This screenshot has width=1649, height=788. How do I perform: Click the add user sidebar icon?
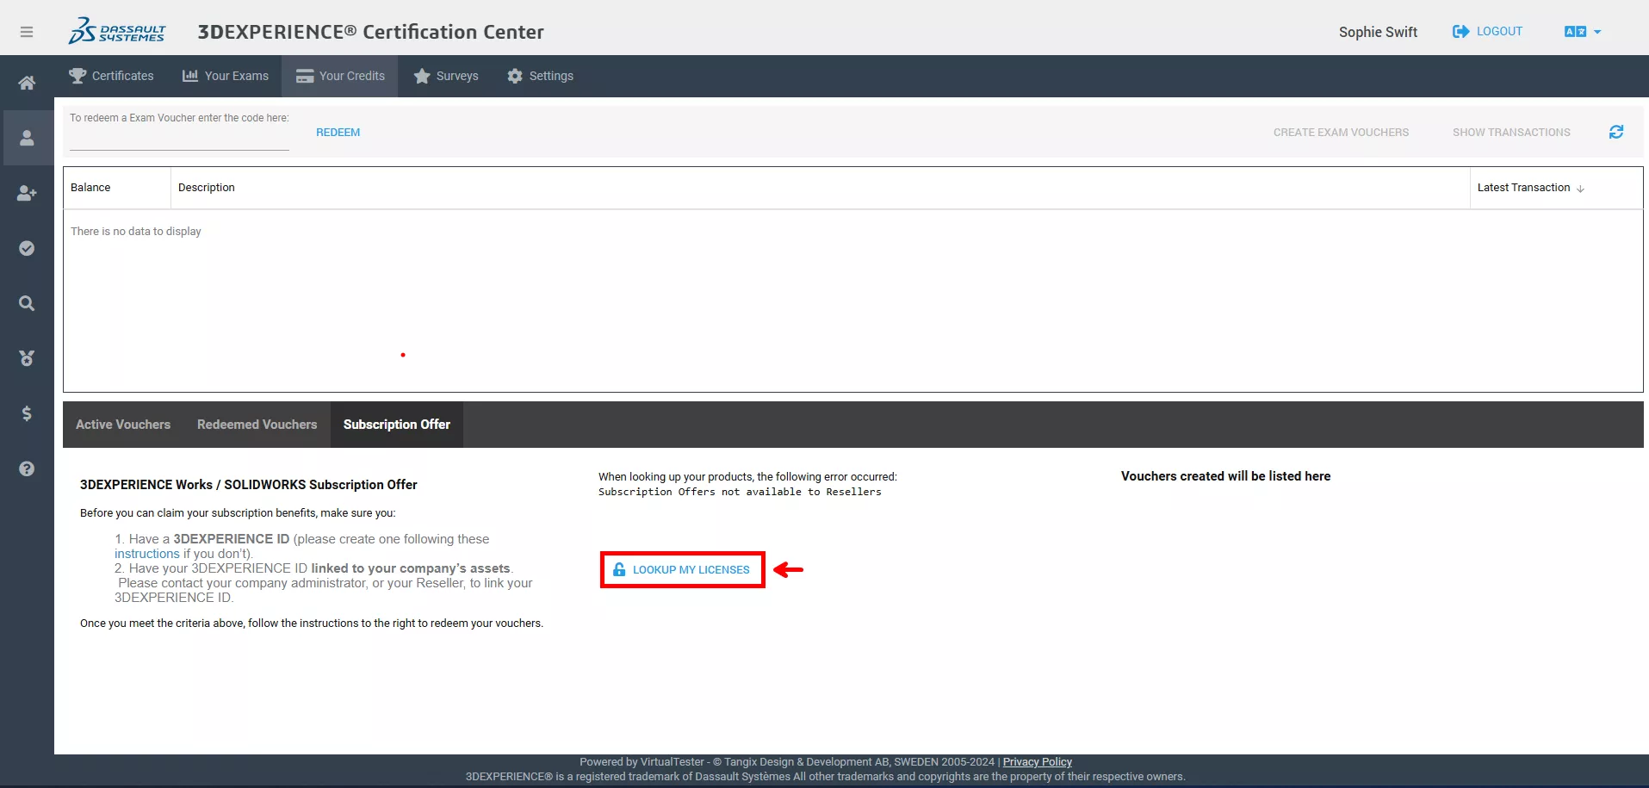[x=27, y=193]
